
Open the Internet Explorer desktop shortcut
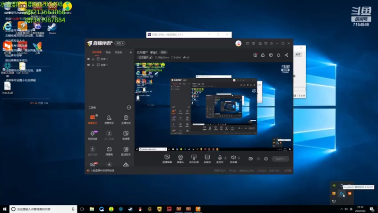[x=8, y=26]
